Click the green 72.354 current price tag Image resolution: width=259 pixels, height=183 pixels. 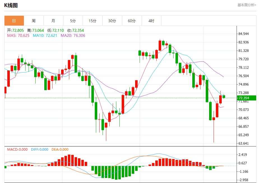point(247,98)
